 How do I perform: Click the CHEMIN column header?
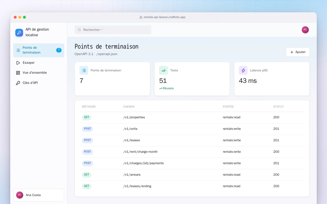(129, 107)
